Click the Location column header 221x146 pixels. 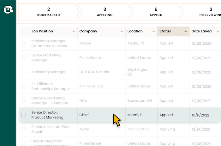coord(141,31)
